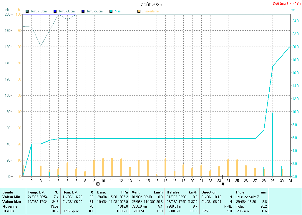Click the Sonde row header label
Image resolution: width=302 pixels, height=215 pixels.
coord(8,192)
